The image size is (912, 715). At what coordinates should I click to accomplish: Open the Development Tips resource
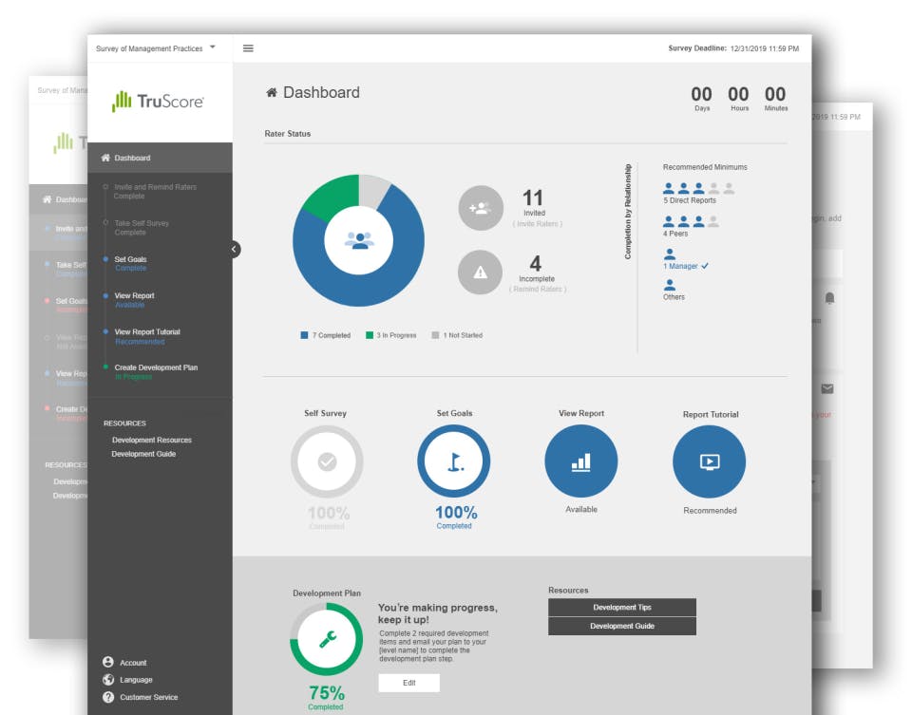pos(621,608)
